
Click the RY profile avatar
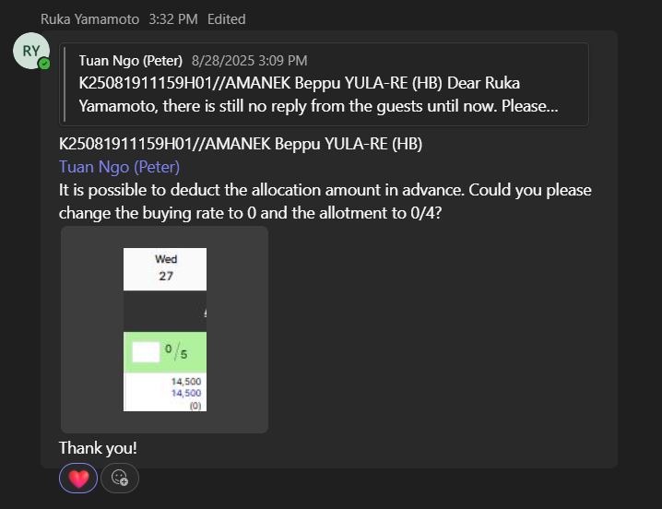[x=30, y=52]
